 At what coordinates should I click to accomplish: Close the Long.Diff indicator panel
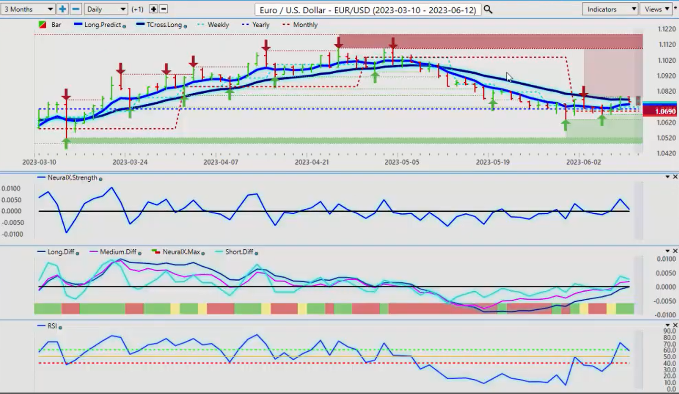[675, 251]
